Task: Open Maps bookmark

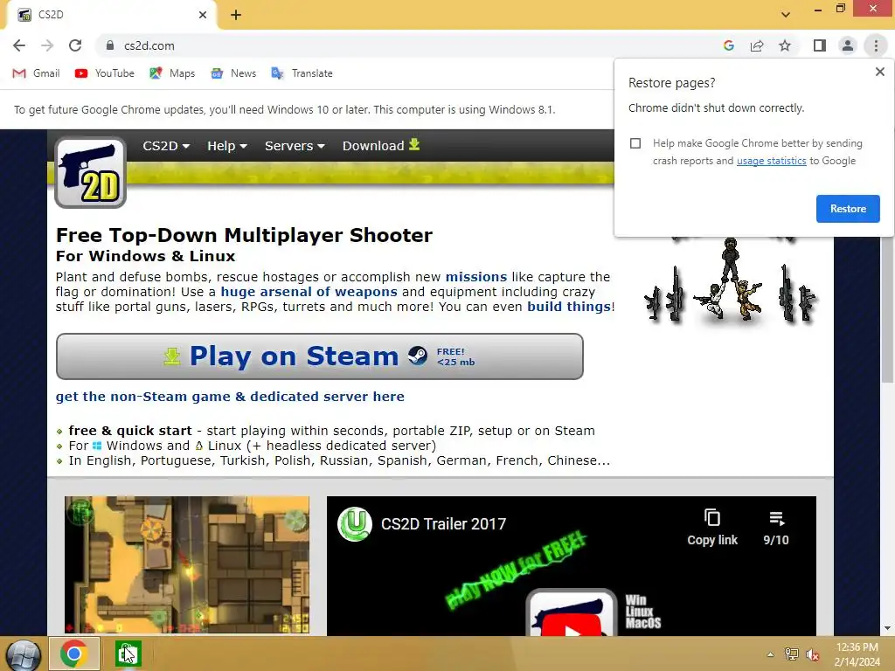Action: (x=172, y=73)
